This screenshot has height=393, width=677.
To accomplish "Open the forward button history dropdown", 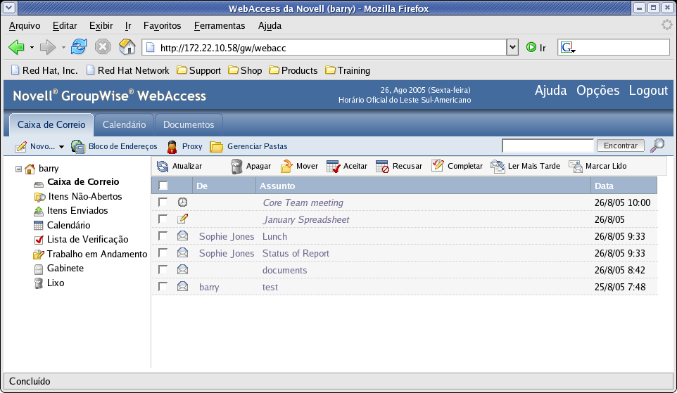I will click(63, 47).
